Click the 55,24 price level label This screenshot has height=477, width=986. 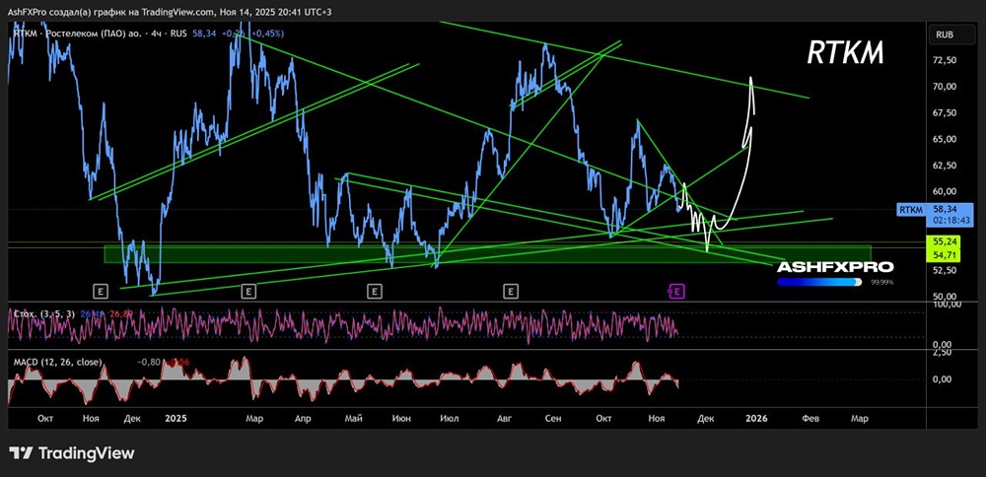coord(944,241)
